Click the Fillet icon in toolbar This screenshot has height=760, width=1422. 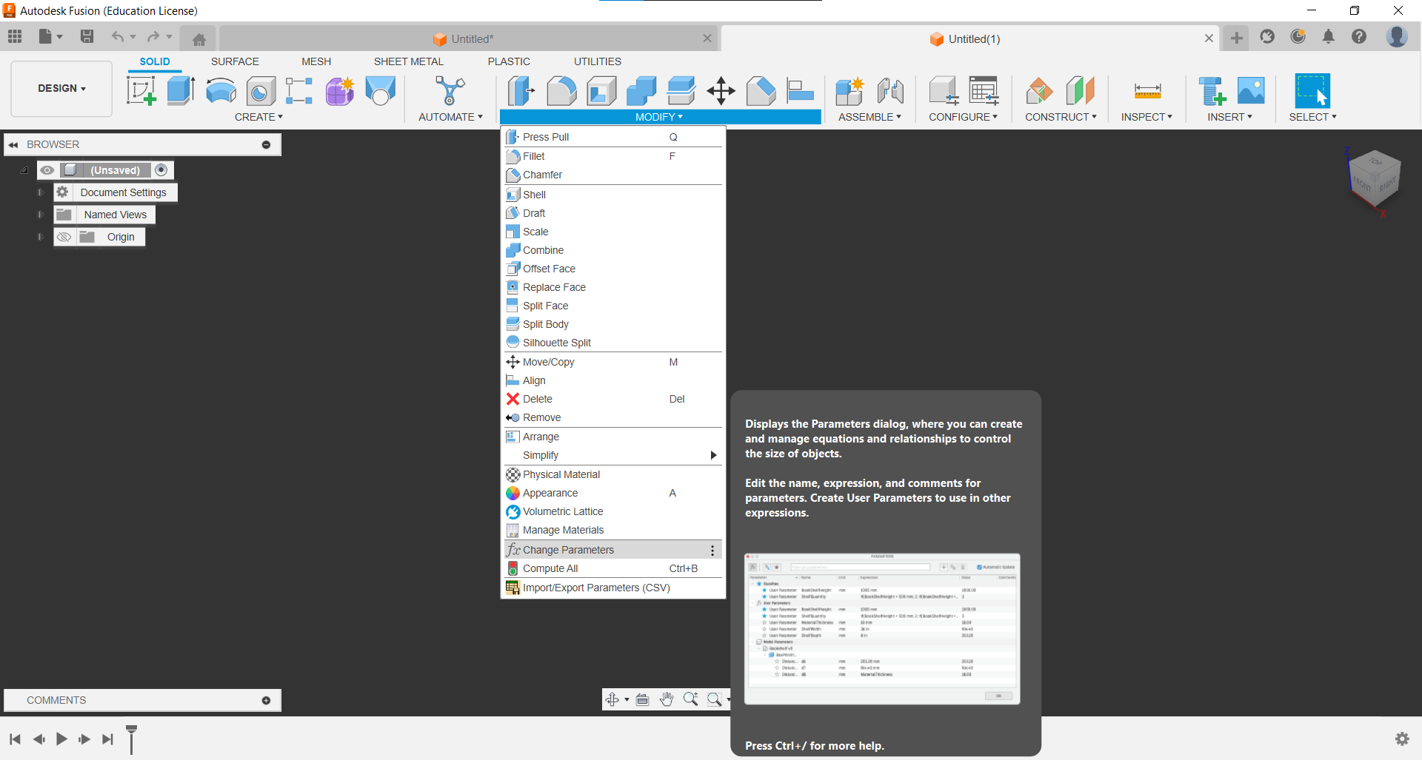click(561, 91)
